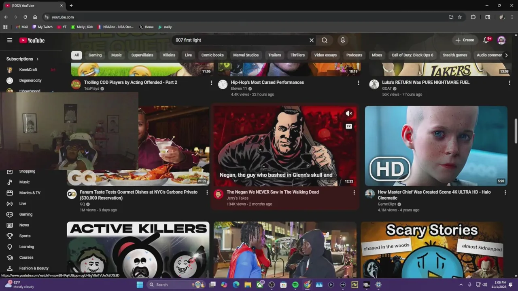Open the Windows Start button
Image resolution: width=518 pixels, height=291 pixels.
140,285
